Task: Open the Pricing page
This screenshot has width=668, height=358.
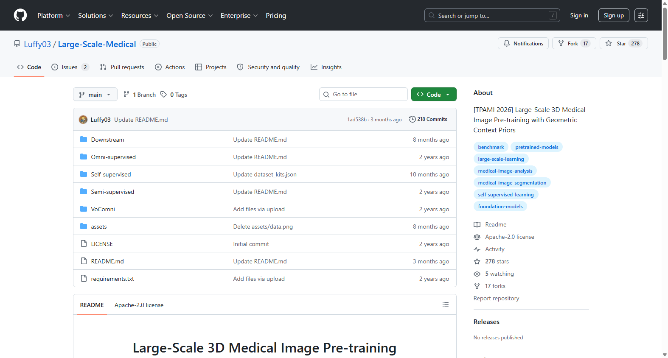Action: tap(276, 15)
